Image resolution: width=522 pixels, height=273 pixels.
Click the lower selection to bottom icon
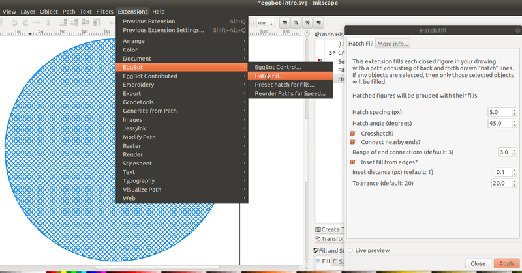tap(63, 23)
